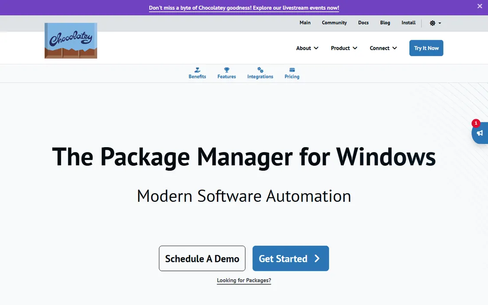Open the Blog top nav link

coord(385,23)
